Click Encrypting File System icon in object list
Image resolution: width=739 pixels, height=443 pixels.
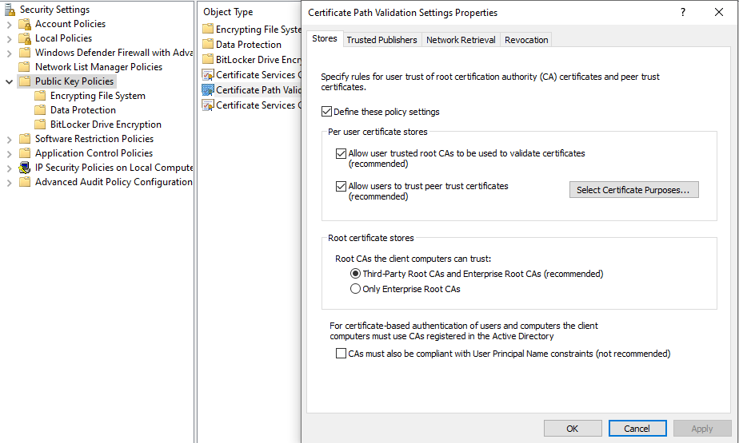[x=208, y=30]
